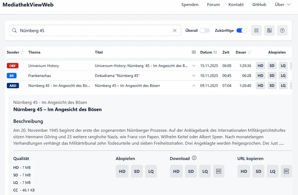
Task: Copy the CC subtitle URL
Action: [286, 171]
